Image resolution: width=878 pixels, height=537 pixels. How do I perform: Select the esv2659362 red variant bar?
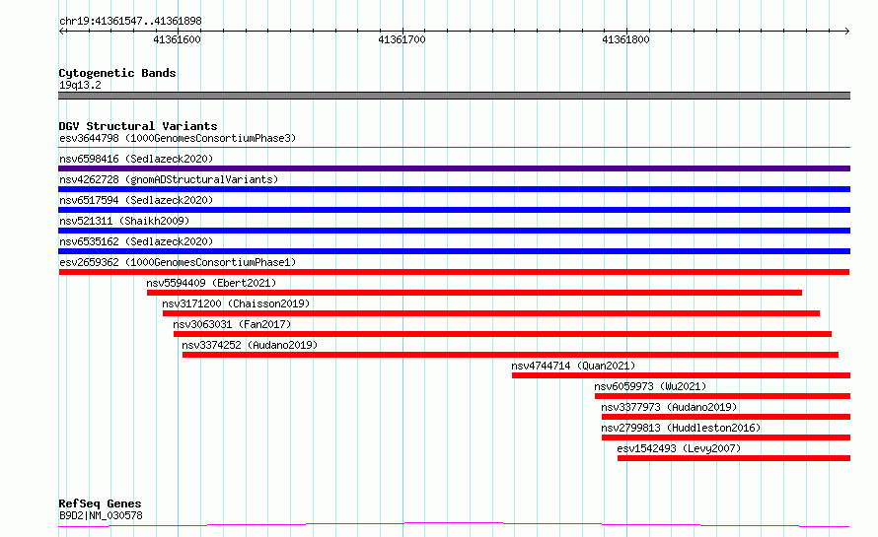454,272
